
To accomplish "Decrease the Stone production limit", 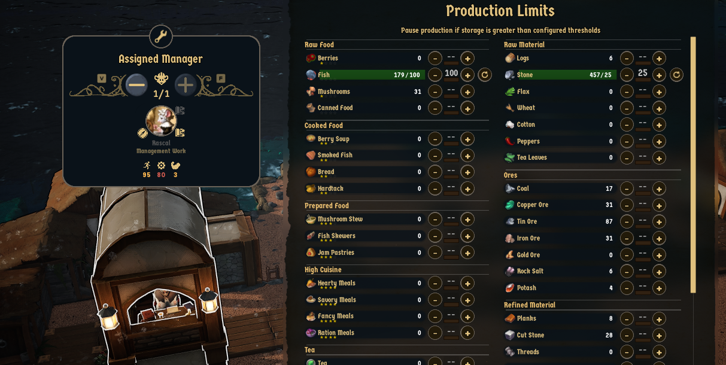I will tap(627, 75).
